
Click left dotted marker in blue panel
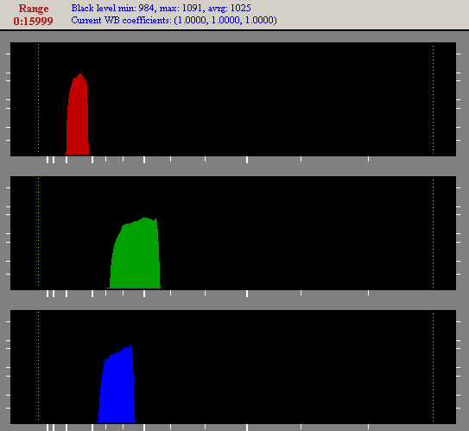(x=38, y=366)
